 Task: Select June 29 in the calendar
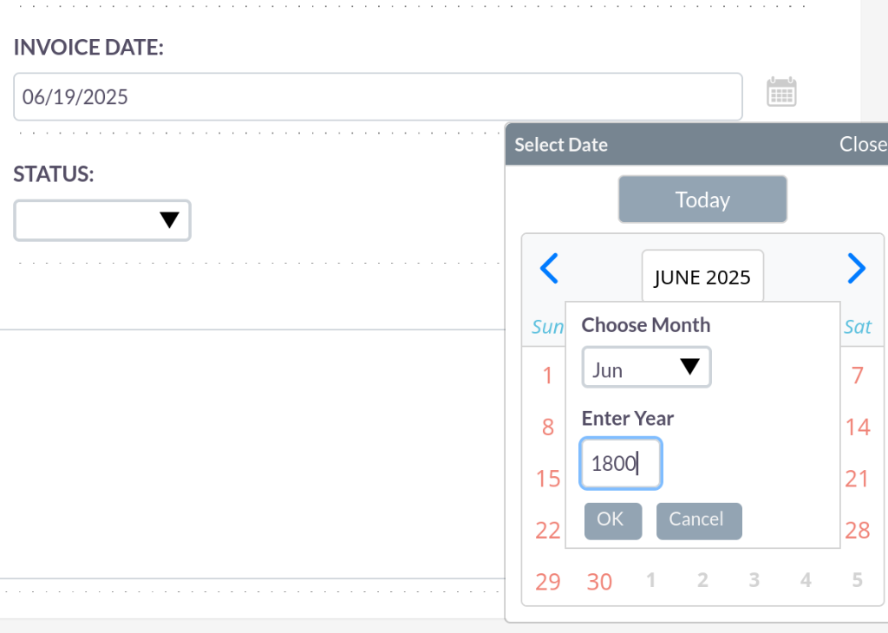(548, 582)
